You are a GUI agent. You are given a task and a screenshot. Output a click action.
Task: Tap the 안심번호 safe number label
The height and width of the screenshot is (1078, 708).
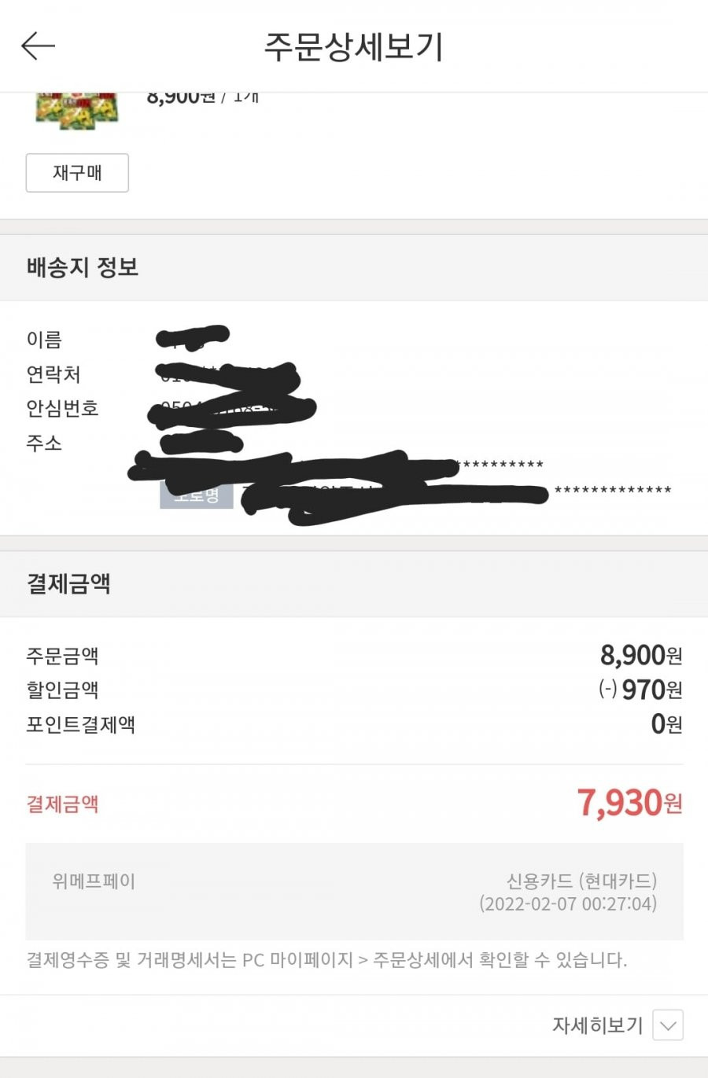pos(62,409)
